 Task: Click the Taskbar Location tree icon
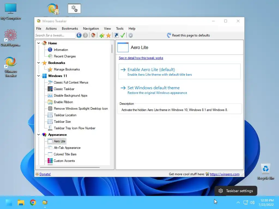50,115
